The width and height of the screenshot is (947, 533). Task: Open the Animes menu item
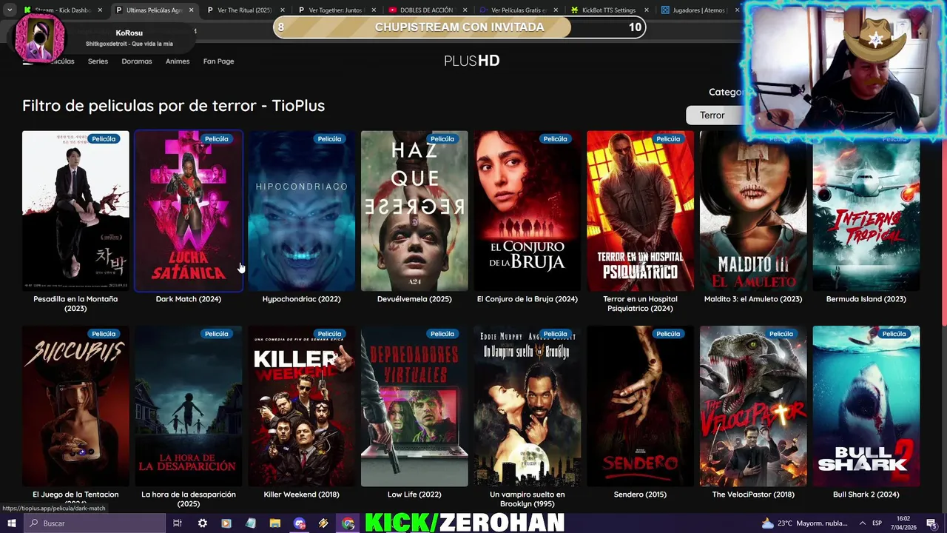point(178,61)
